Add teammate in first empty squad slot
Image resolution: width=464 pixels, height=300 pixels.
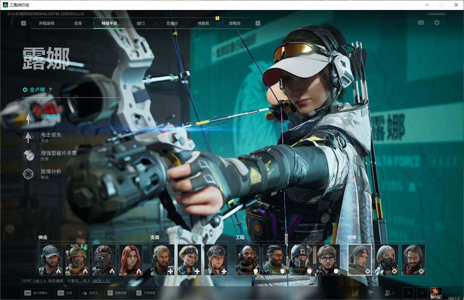408,293
